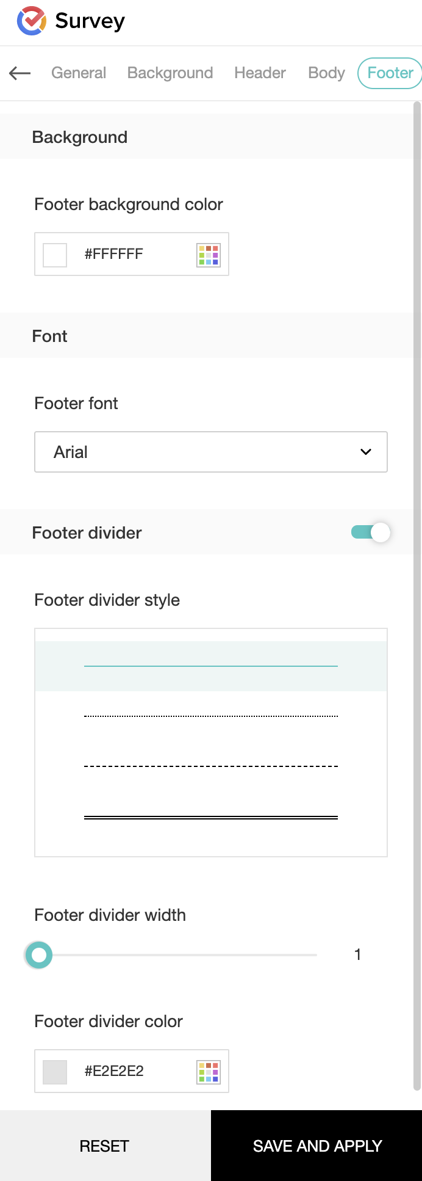Select the dotted divider style
The height and width of the screenshot is (1181, 422).
(210, 716)
